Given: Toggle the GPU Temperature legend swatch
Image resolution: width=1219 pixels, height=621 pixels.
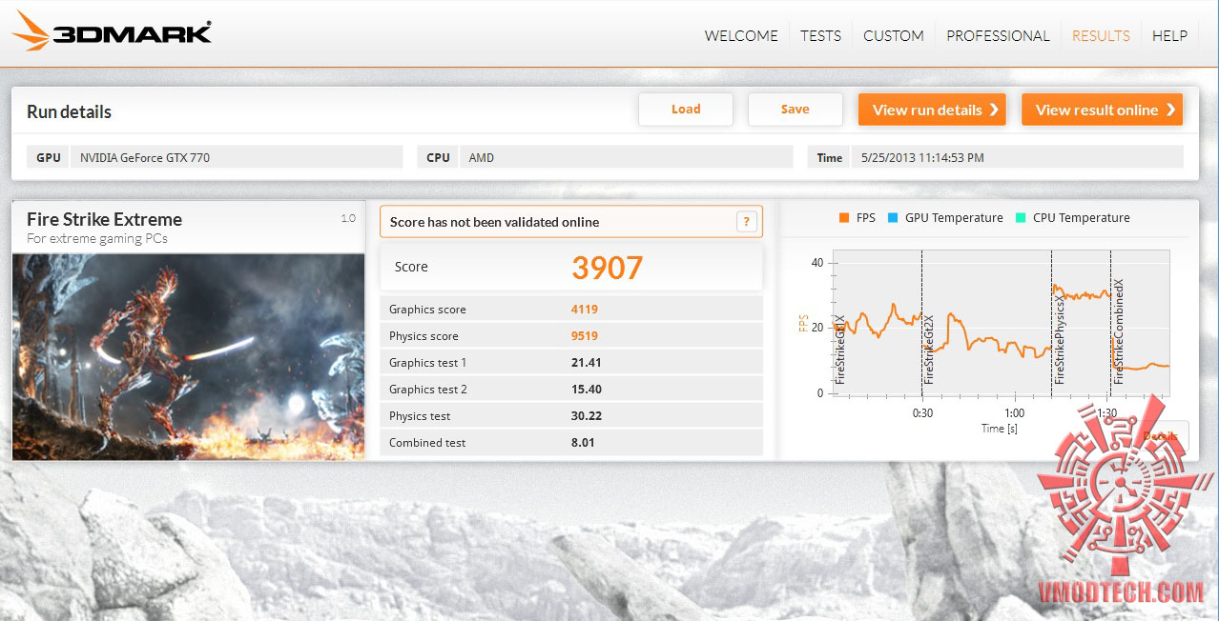Looking at the screenshot, I should (893, 218).
